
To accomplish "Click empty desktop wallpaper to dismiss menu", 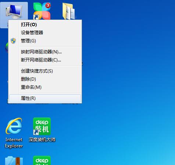I will [122, 74].
